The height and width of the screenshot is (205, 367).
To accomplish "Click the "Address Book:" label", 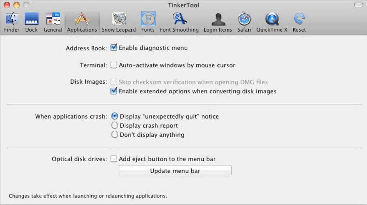I will [x=86, y=48].
